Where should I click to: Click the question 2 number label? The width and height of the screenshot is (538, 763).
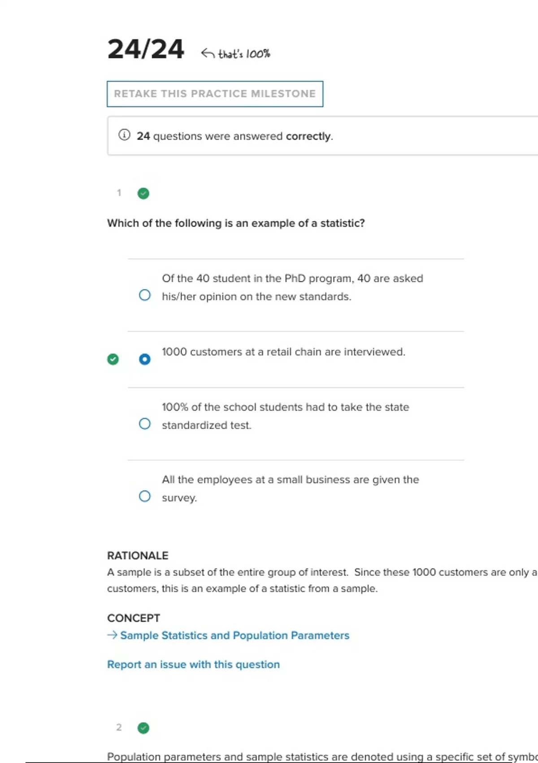119,727
